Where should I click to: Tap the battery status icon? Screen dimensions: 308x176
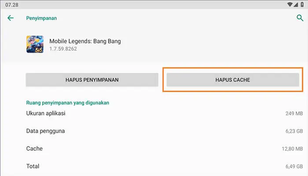coord(301,4)
